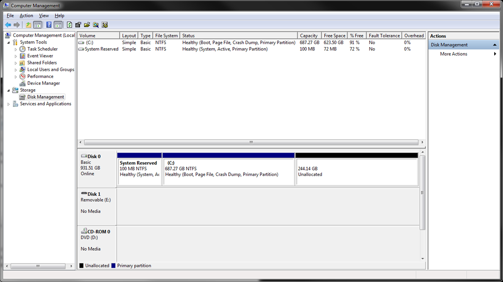This screenshot has height=282, width=503.
Task: Sort by the Free Space column header
Action: click(x=334, y=36)
